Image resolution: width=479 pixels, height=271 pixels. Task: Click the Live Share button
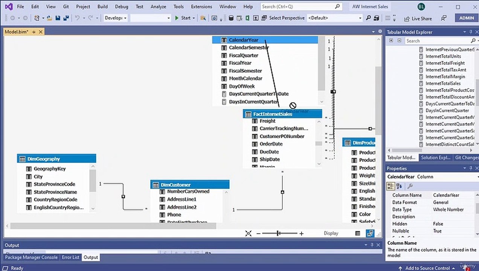[418, 18]
